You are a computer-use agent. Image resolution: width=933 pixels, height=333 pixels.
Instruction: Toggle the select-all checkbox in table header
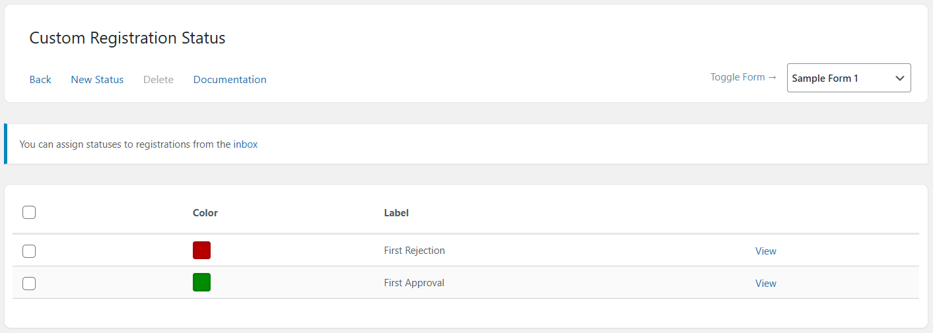click(x=29, y=212)
